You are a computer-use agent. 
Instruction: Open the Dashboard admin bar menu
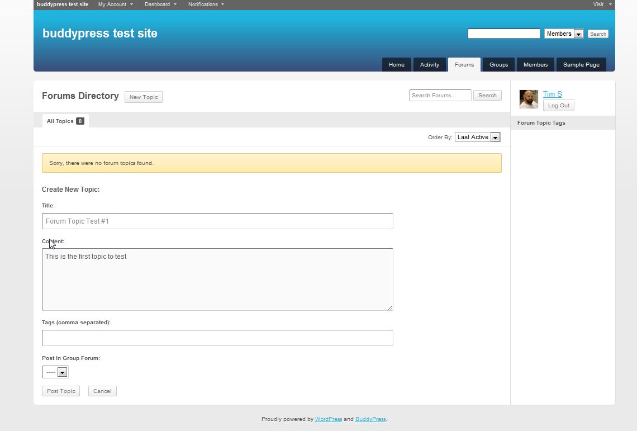[160, 4]
